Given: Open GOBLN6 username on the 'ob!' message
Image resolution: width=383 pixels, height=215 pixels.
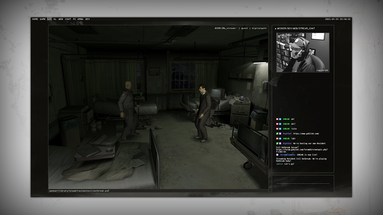Looking at the screenshot, I should point(286,119).
